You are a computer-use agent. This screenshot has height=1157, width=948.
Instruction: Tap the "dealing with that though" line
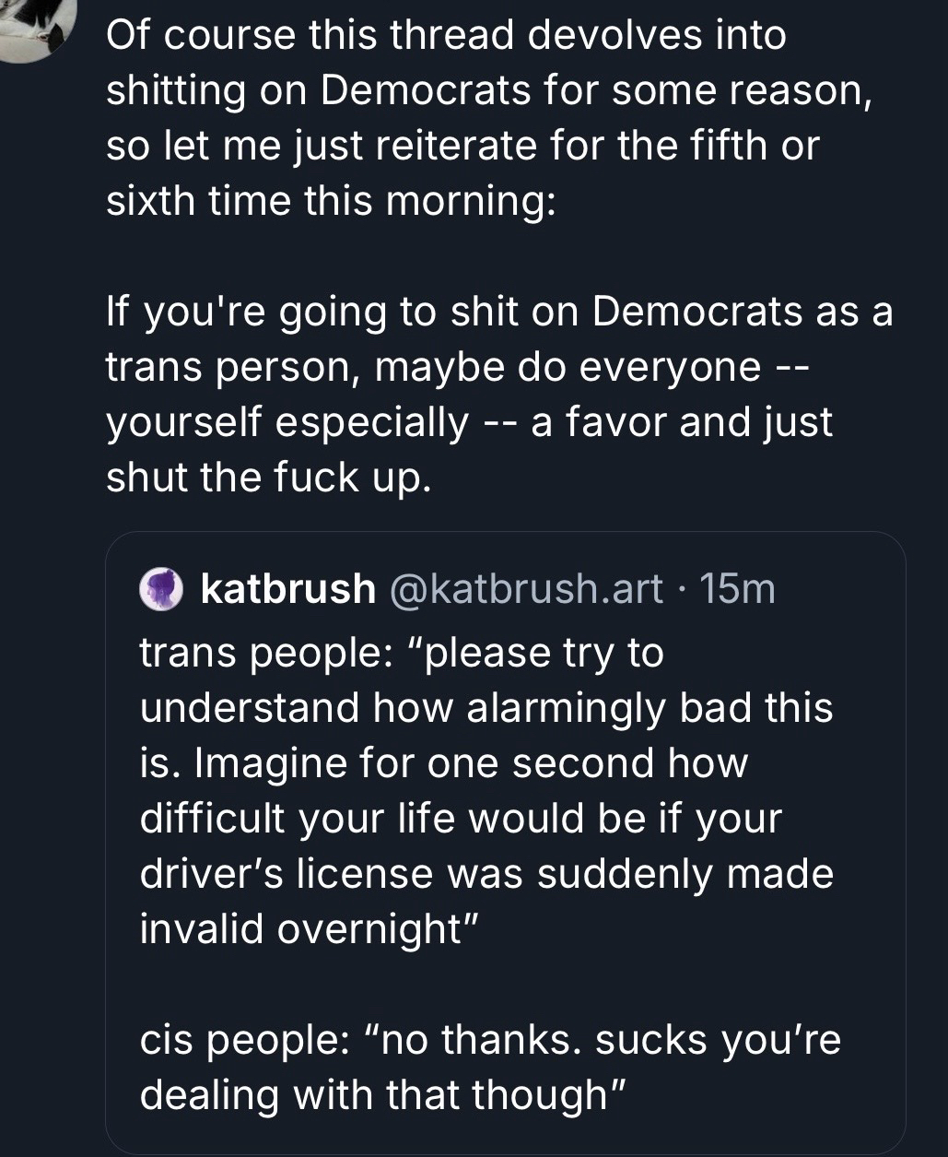click(383, 1094)
